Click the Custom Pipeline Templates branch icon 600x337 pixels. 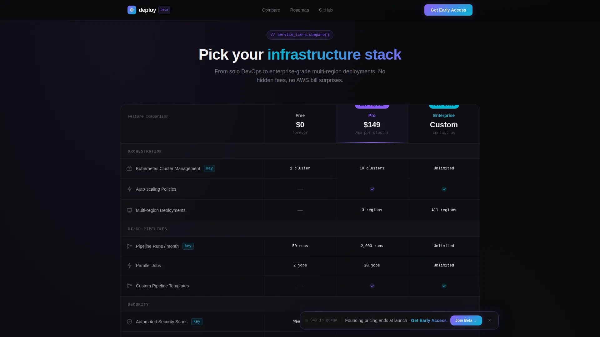(129, 286)
